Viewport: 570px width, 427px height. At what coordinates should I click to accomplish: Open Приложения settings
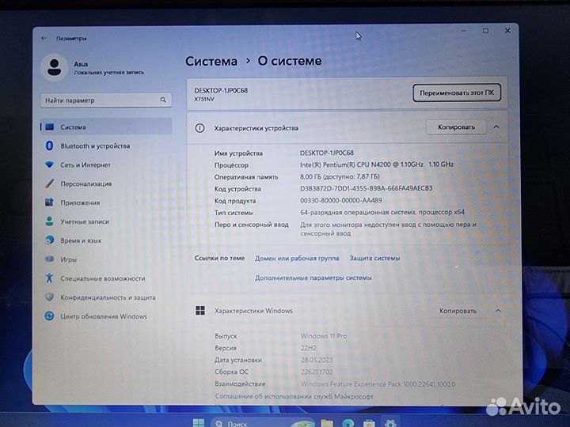tap(106, 202)
